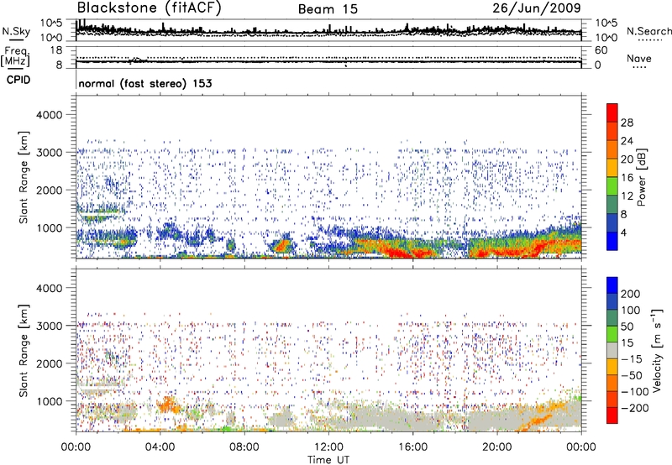Viewport: 672px width, 465px height.
Task: Click velocity colorbar segment between 50 and 100
Action: pos(612,318)
